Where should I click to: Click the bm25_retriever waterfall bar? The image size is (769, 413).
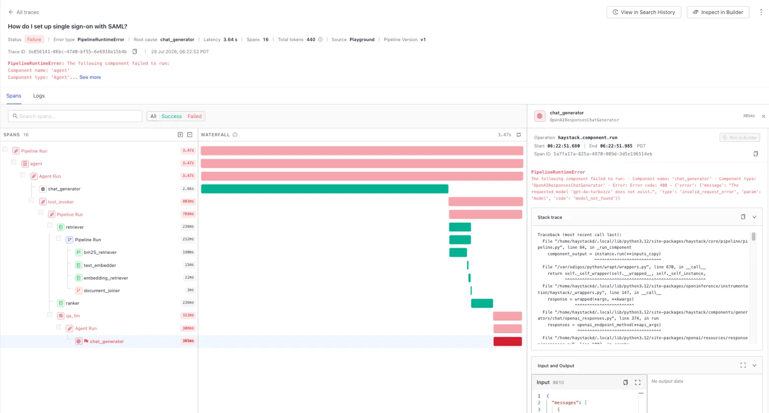pyautogui.click(x=458, y=252)
